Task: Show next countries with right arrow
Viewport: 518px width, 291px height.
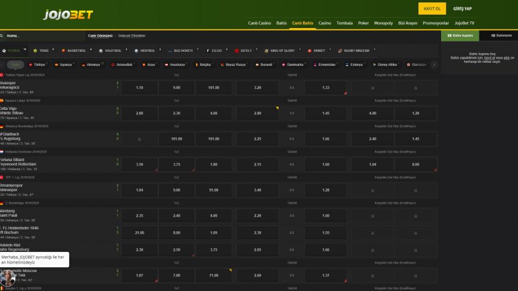Action: click(x=434, y=65)
